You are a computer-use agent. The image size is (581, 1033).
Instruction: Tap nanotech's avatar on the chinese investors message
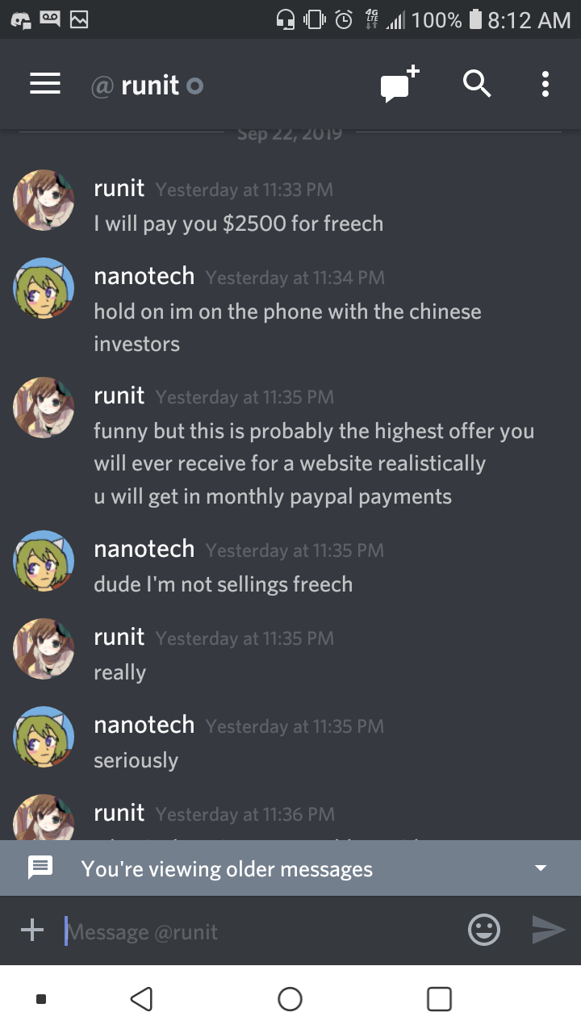point(44,288)
